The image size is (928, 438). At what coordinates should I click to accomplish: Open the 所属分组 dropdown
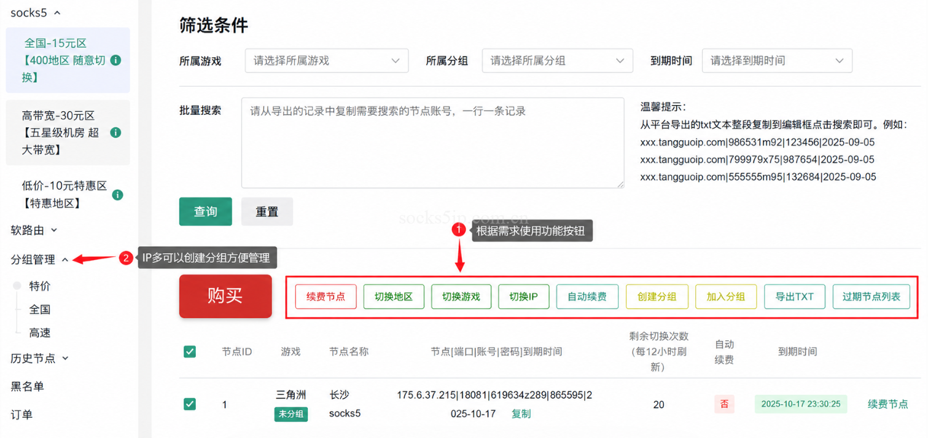558,61
